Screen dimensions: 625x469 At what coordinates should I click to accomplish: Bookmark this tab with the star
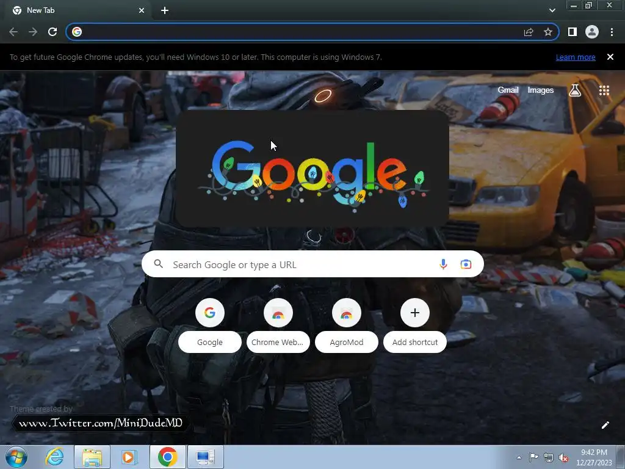click(548, 32)
